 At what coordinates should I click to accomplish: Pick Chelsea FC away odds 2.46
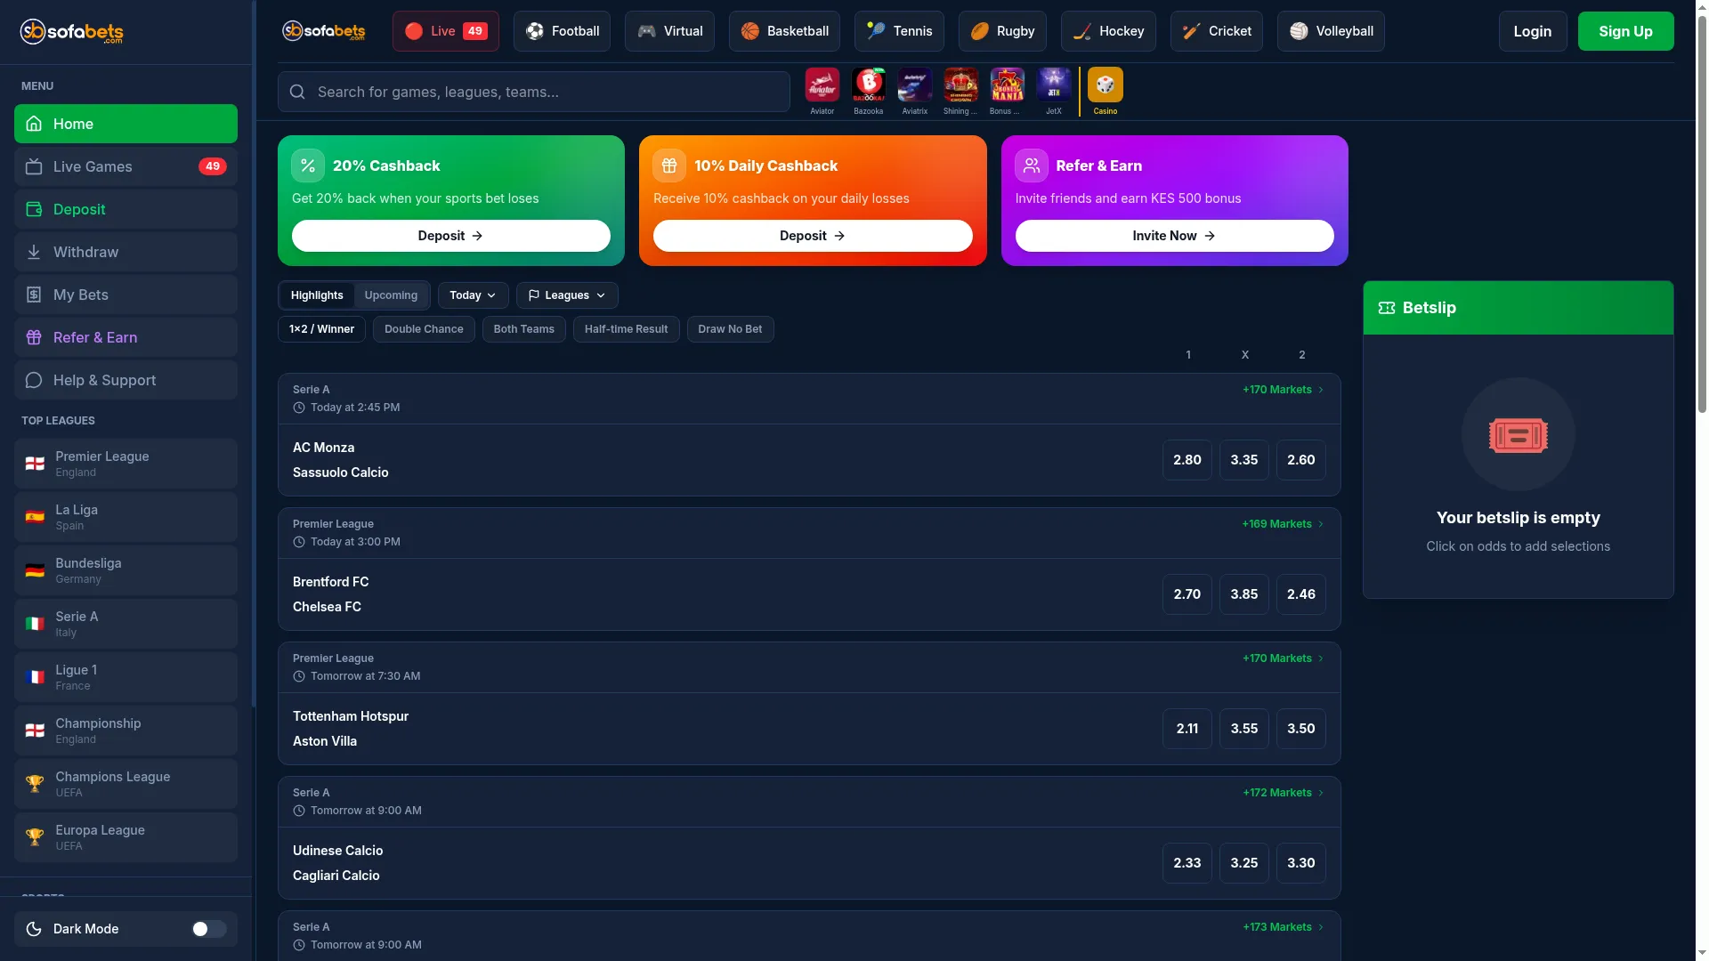coord(1300,594)
